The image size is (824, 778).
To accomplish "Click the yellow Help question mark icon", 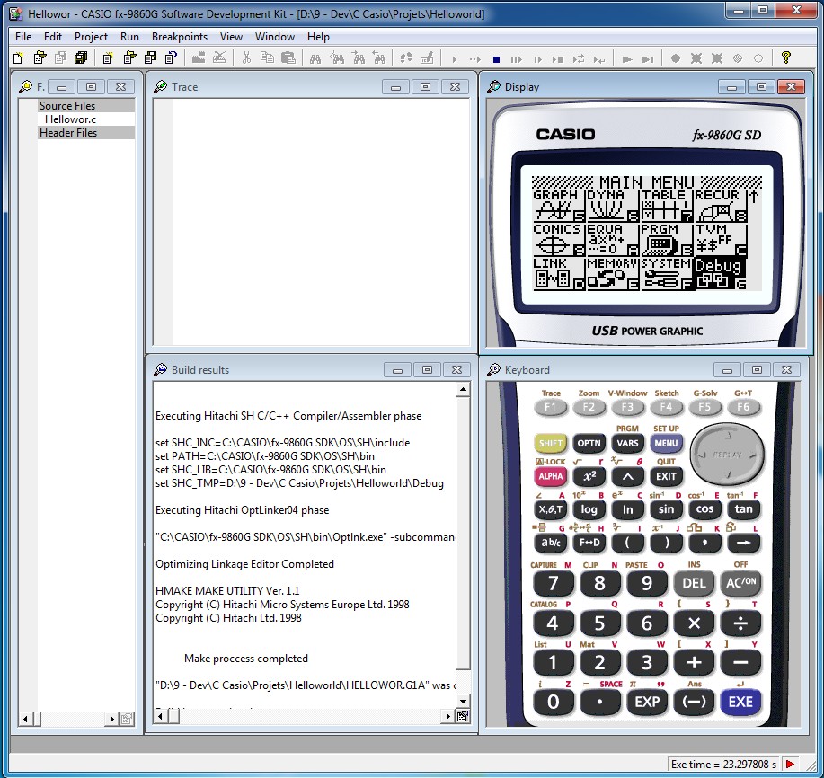I will 786,57.
